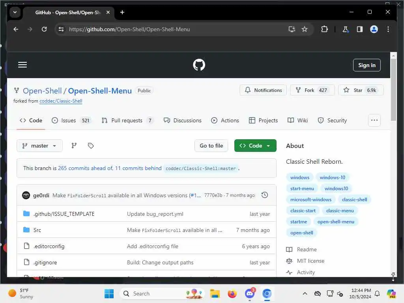Open Windows Start button on taskbar
This screenshot has width=404, height=303.
pyautogui.click(x=109, y=294)
